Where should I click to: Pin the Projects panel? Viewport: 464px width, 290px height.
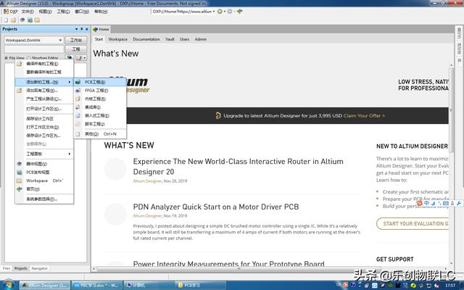[x=82, y=29]
